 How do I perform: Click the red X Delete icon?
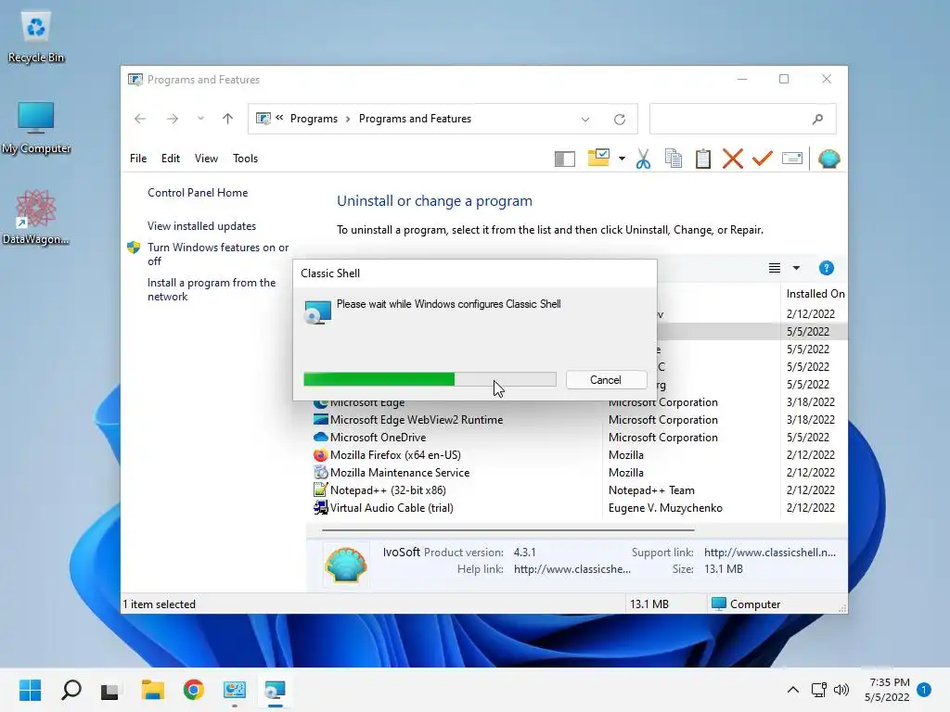pos(733,159)
